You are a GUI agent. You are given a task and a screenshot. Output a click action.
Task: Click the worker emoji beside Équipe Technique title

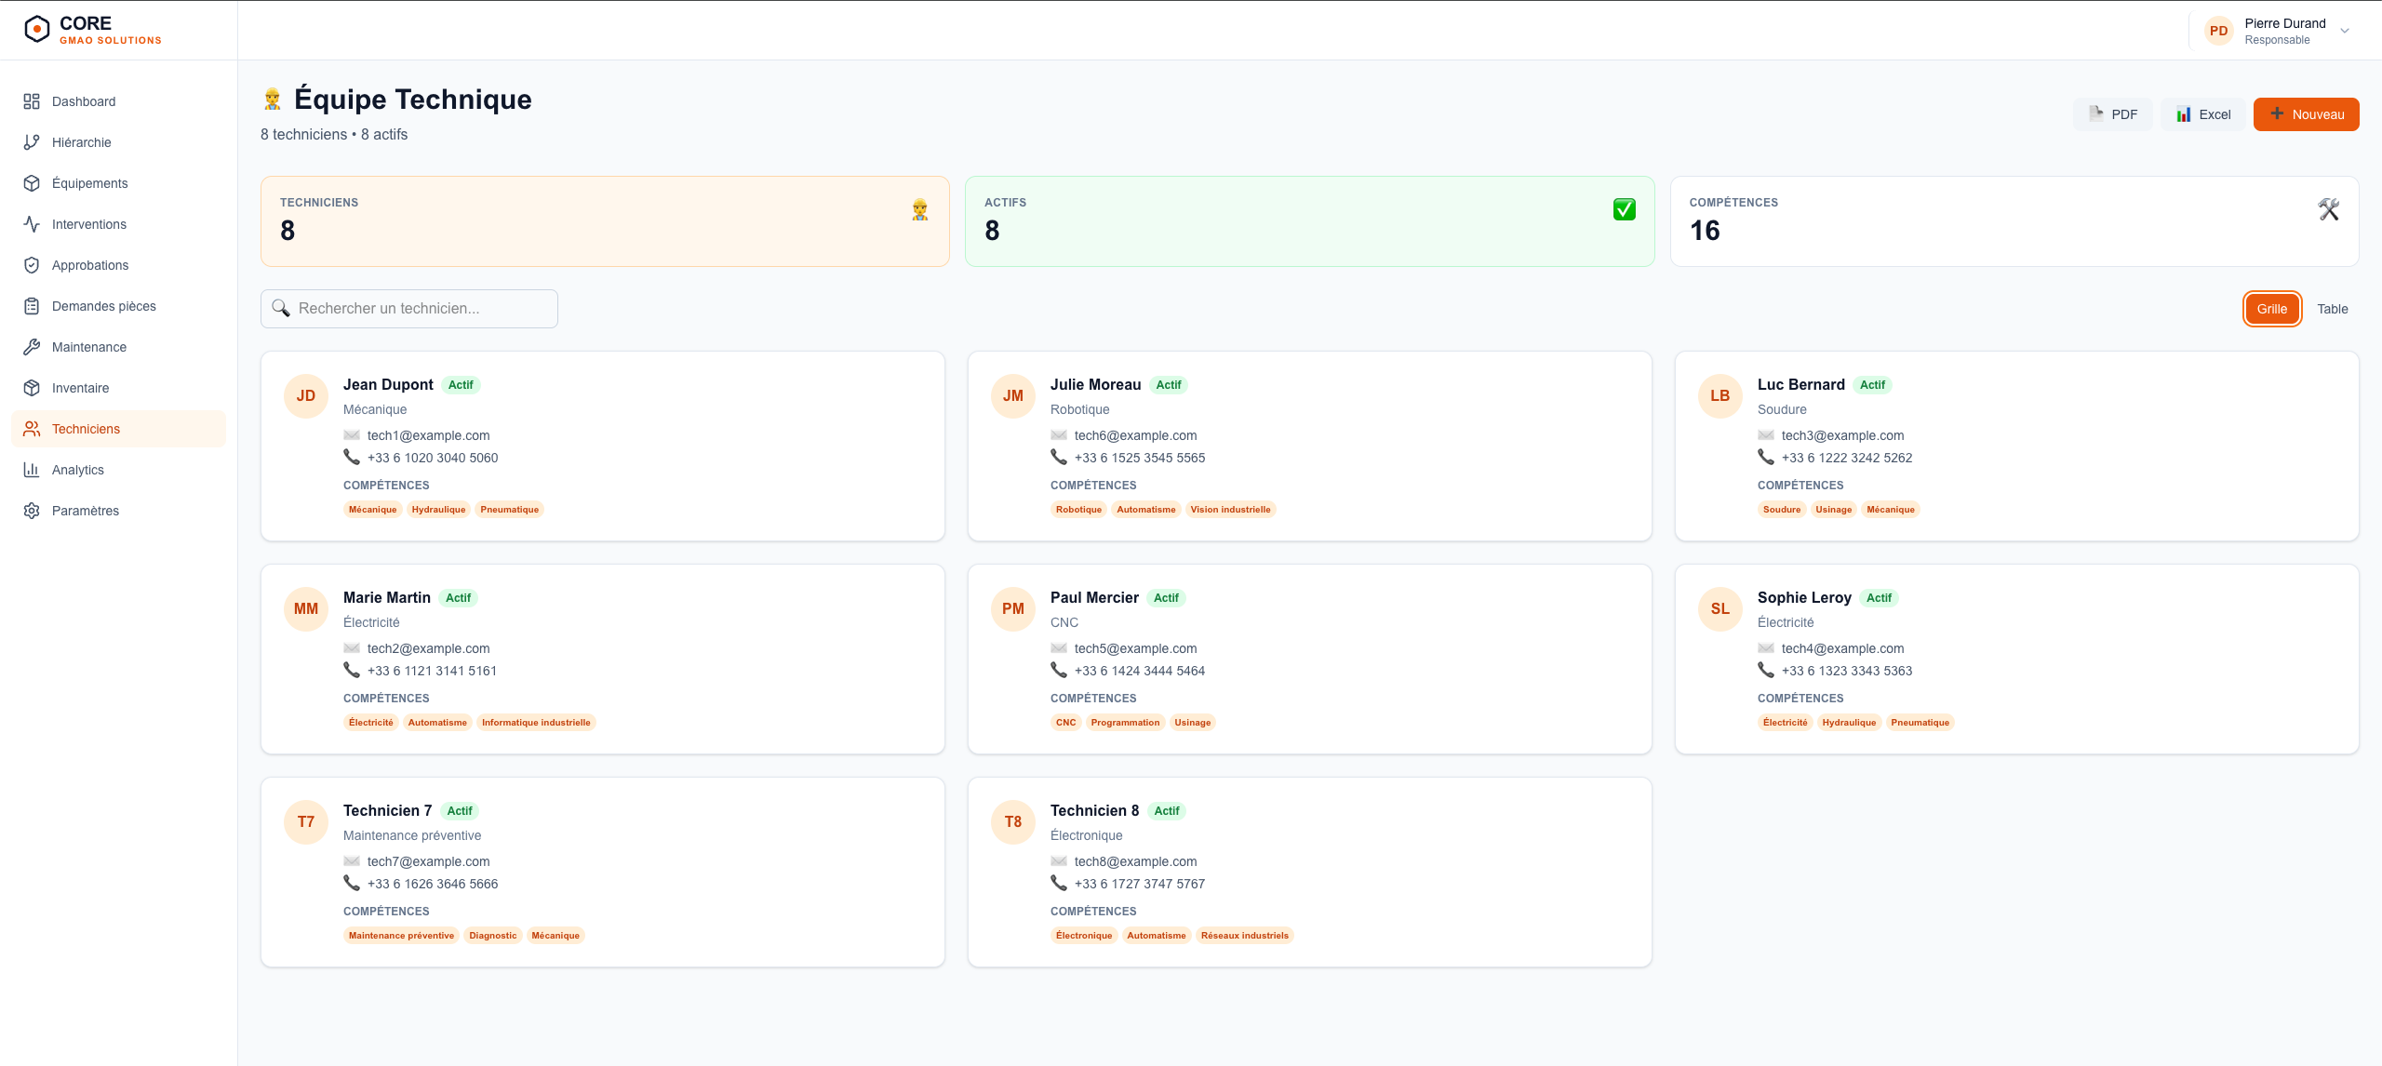tap(273, 99)
